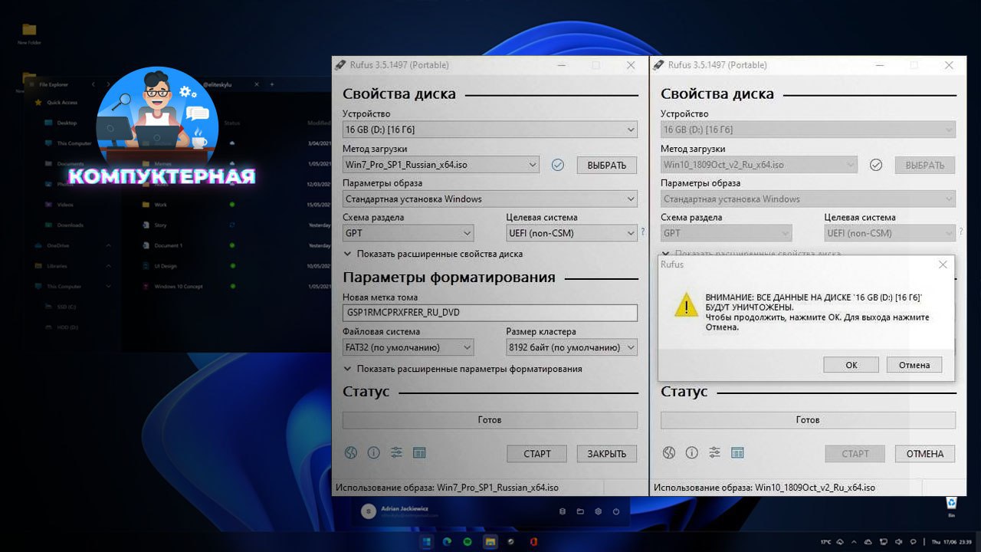Click the checksum checkmark icon next to Win10 ISO

(876, 164)
